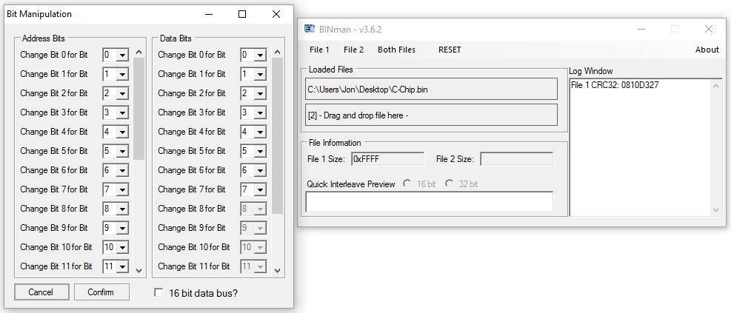Select the 32 bit interleave preview option
The image size is (731, 313).
pos(449,184)
